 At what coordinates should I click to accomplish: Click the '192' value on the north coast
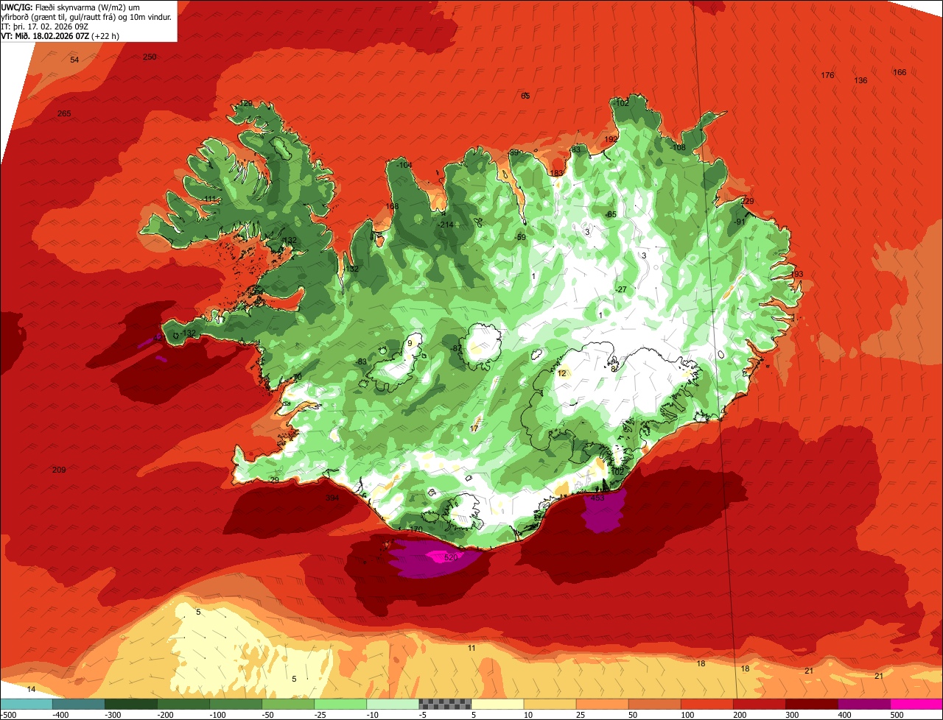point(611,139)
